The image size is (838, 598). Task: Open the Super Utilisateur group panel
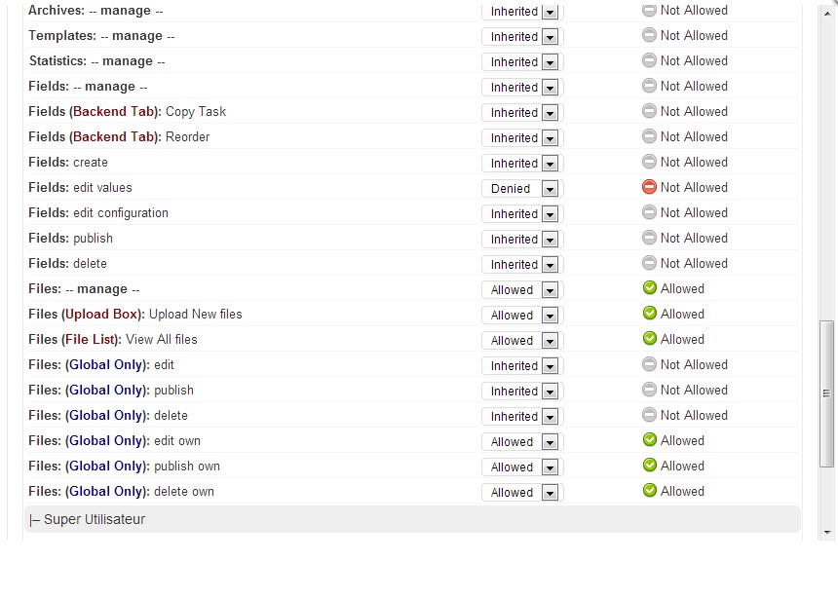[x=412, y=519]
